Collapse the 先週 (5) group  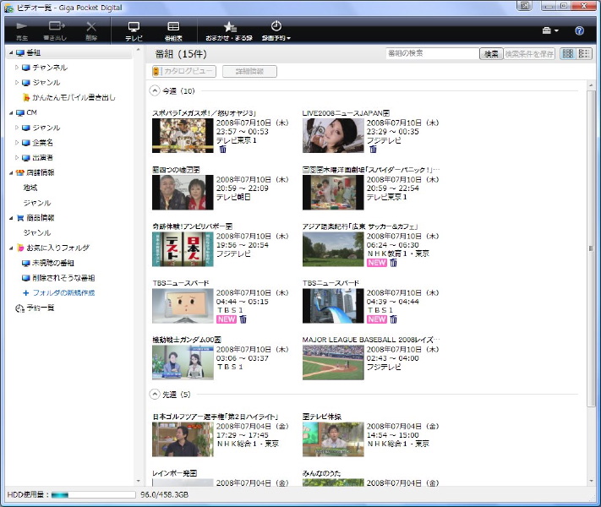155,394
